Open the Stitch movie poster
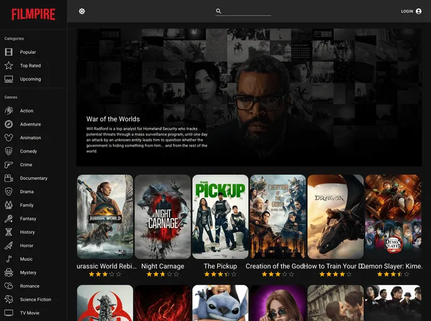The width and height of the screenshot is (431, 321). (220, 303)
